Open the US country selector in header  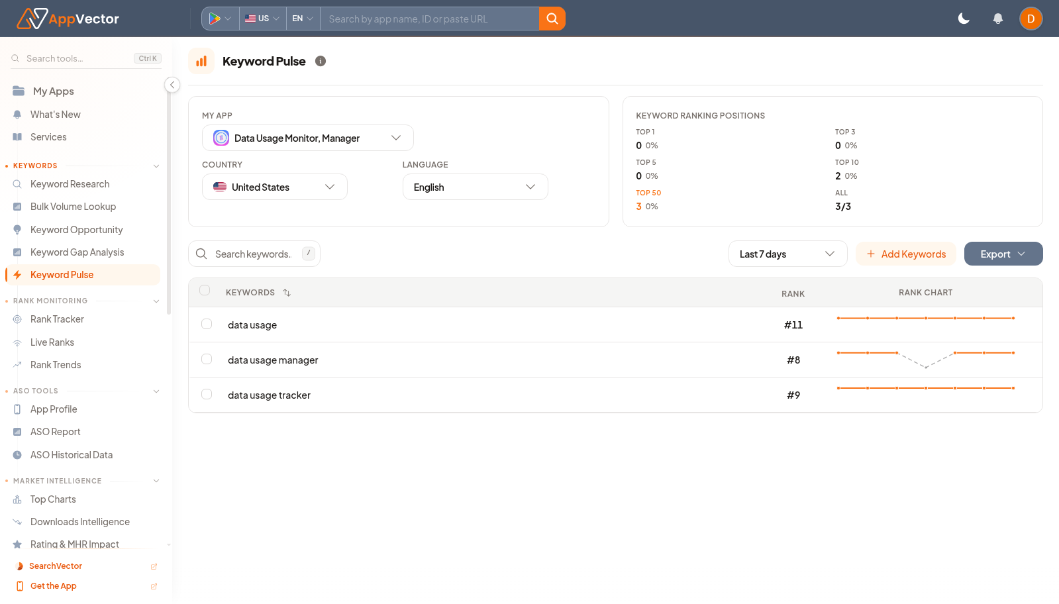tap(262, 19)
